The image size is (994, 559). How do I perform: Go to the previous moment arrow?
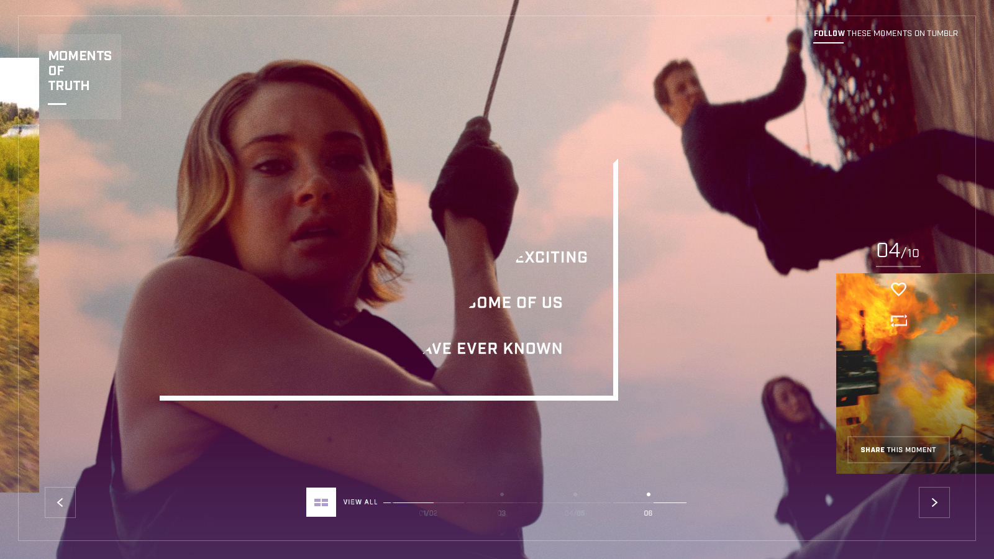click(x=60, y=502)
